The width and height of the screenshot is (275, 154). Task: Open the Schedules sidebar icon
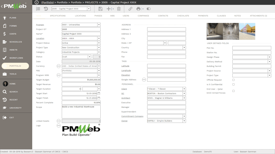click(x=5, y=42)
